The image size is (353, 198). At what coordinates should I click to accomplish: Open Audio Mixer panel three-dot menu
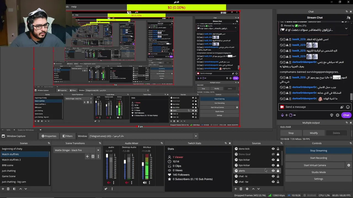[x=112, y=189]
